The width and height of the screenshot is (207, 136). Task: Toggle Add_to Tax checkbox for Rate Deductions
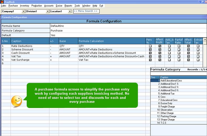[x=169, y=46]
